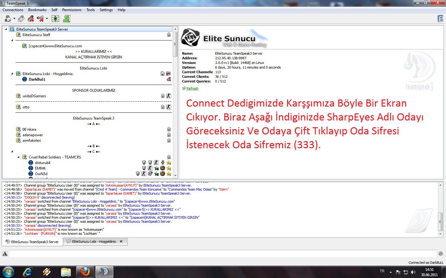Click the Refresh link in server info
Viewport: 446px width, 278px height.
(x=192, y=88)
